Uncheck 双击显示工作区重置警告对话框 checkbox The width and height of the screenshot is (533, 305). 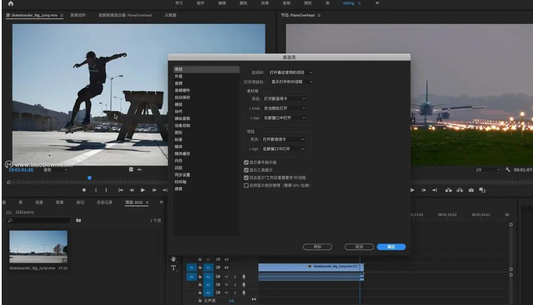pyautogui.click(x=246, y=178)
